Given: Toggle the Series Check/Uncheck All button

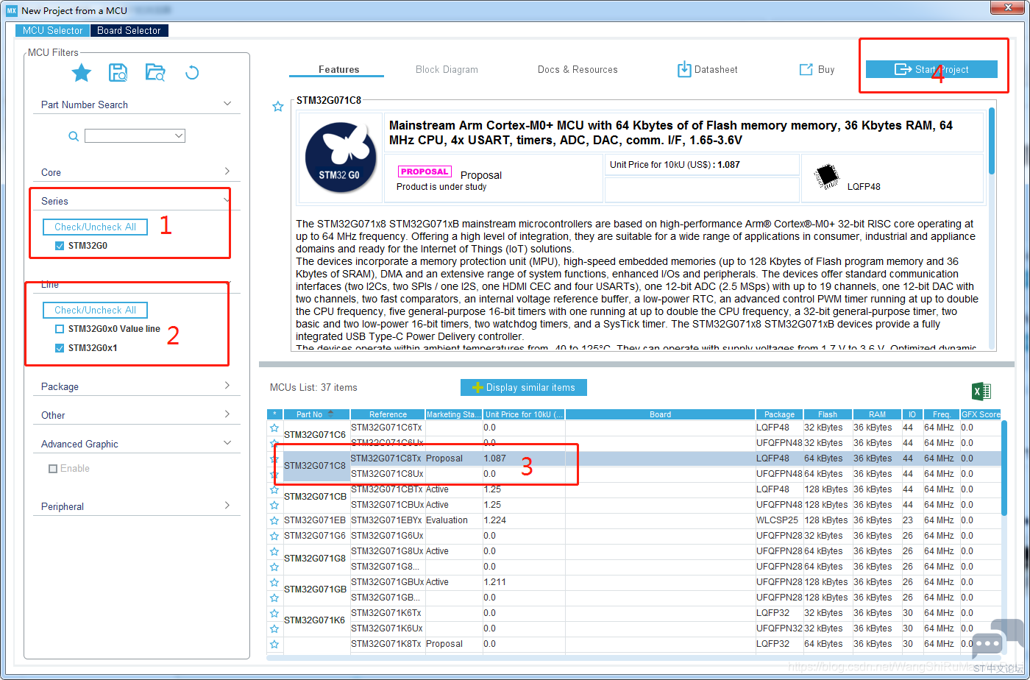Looking at the screenshot, I should [x=95, y=227].
